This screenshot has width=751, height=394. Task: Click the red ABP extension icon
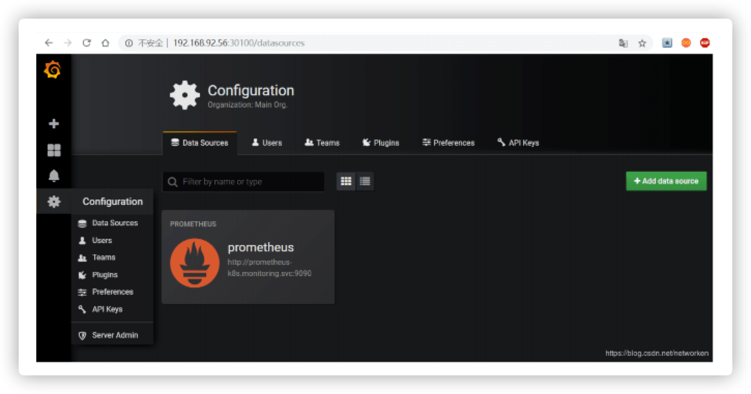coord(705,43)
